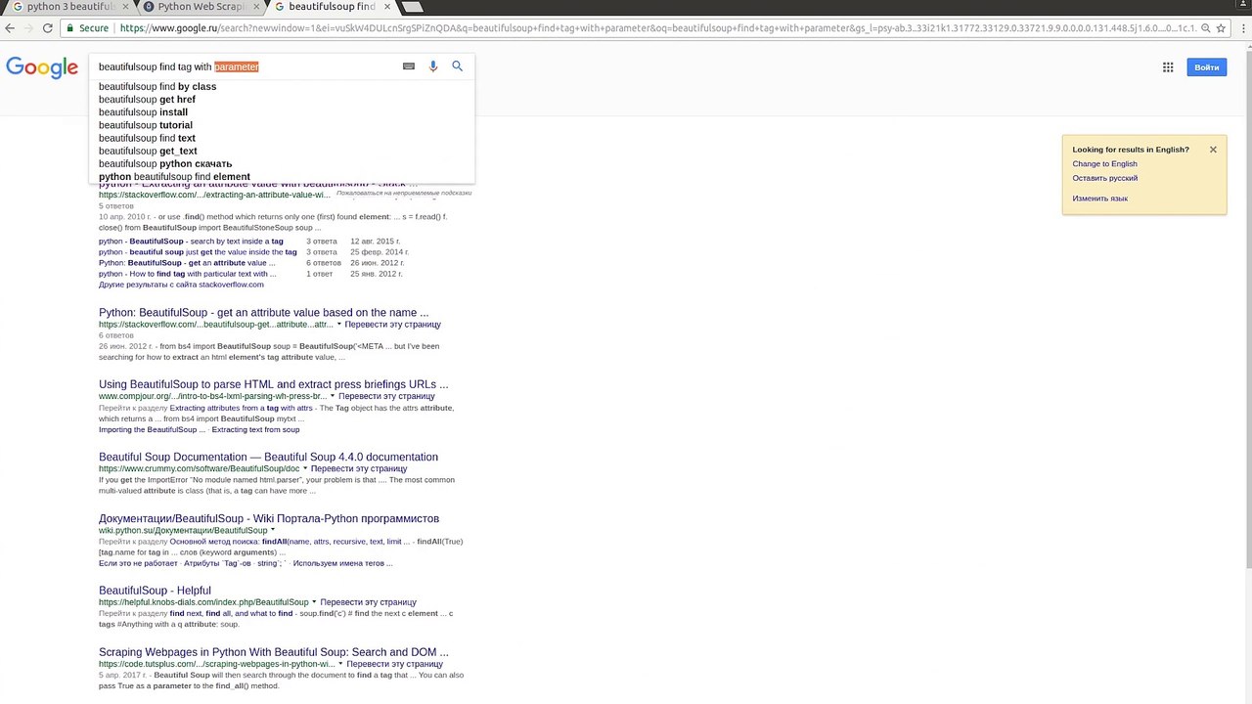Open 'Scraping Webpages in Python With Beautiful Soup' result
The width and height of the screenshot is (1252, 704).
click(274, 653)
